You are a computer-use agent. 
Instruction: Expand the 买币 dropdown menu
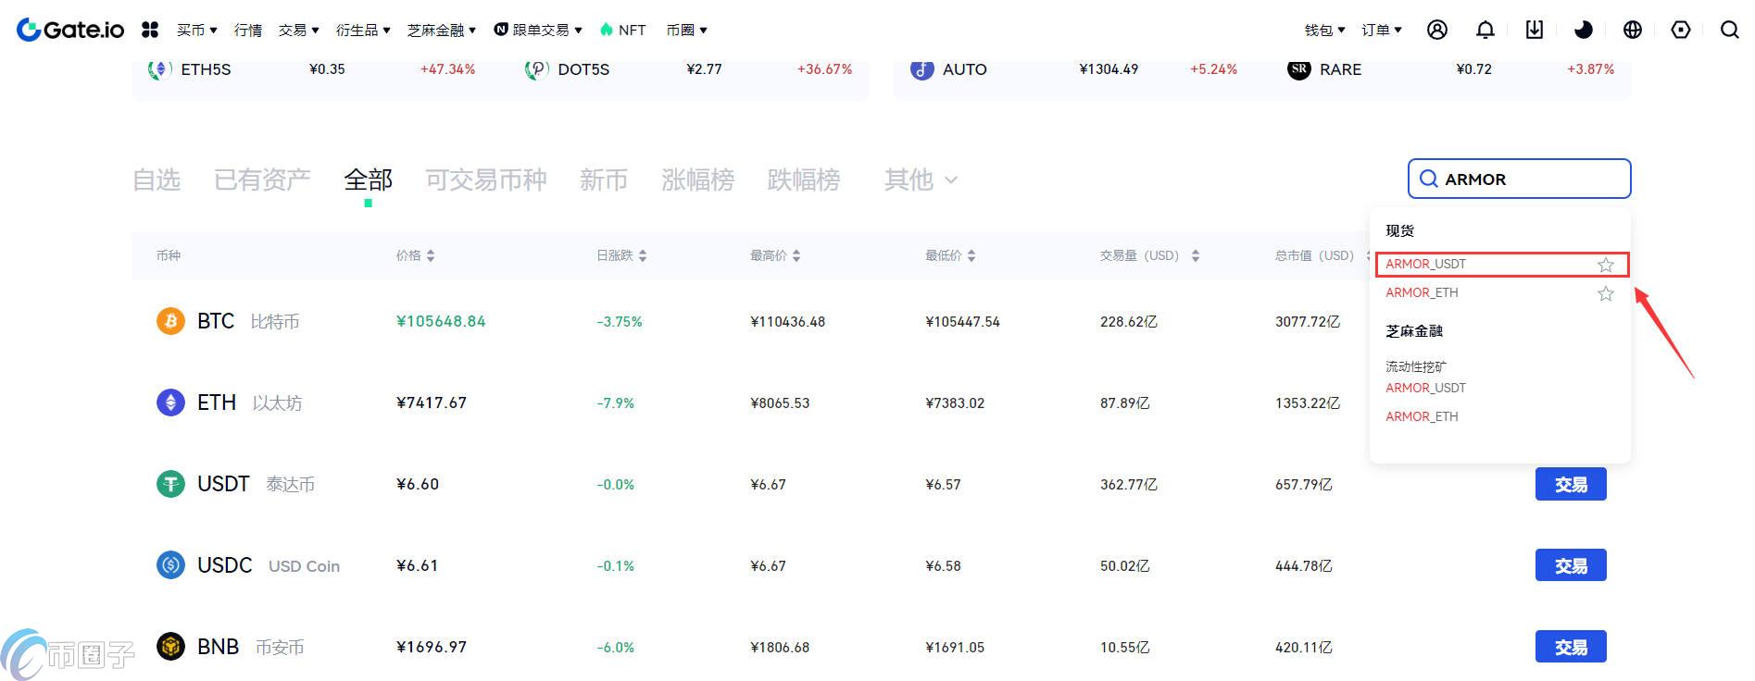tap(196, 30)
